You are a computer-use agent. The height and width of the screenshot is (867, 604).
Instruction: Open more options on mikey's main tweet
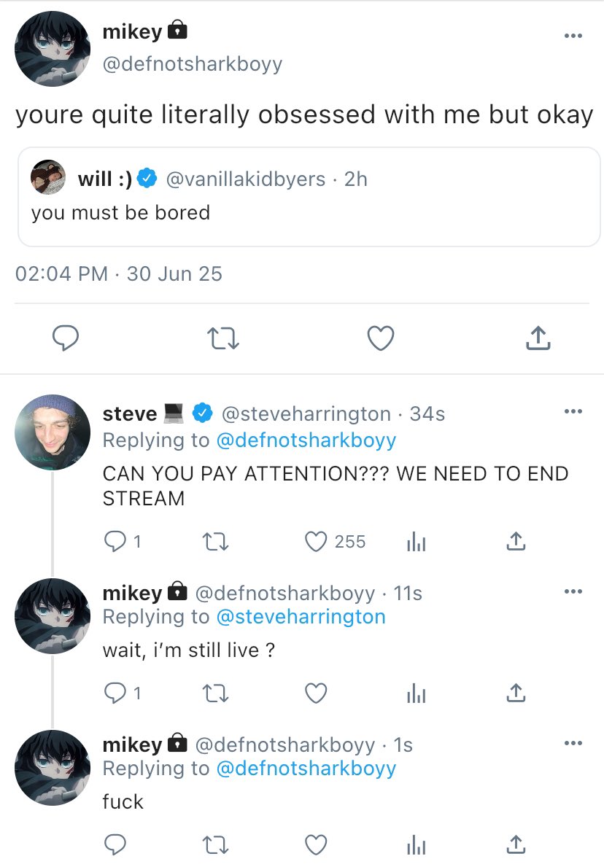click(573, 36)
